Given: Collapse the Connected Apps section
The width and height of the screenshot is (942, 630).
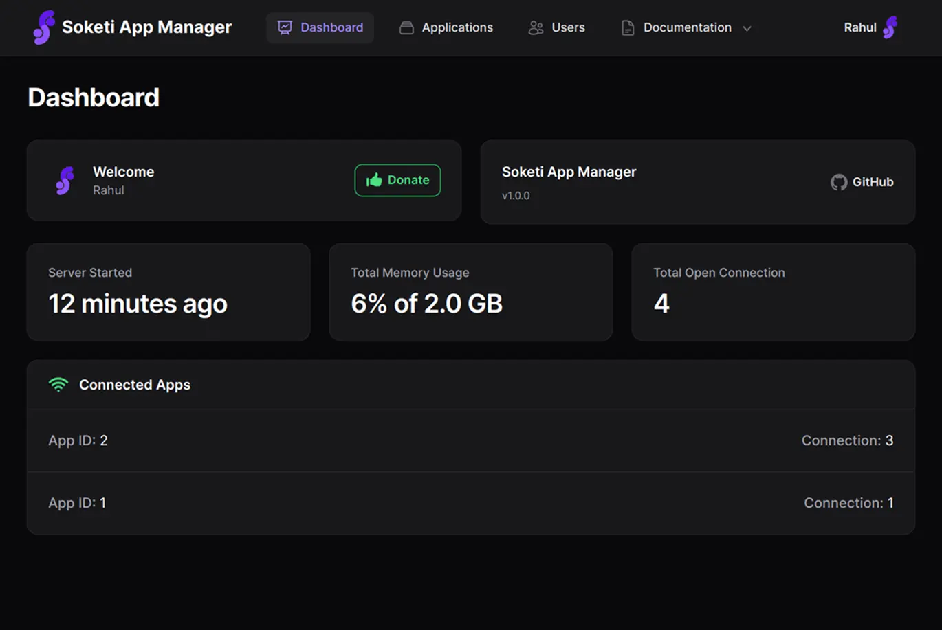Looking at the screenshot, I should pos(134,384).
